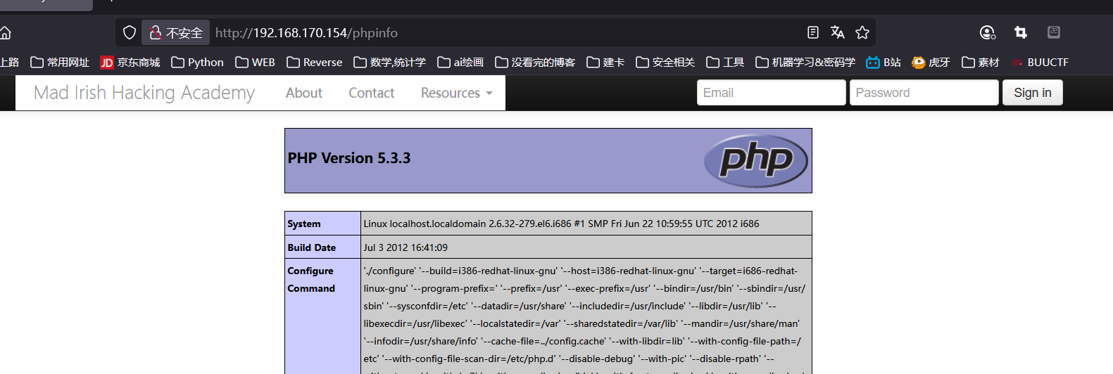Go to the About page
The image size is (1113, 374).
tap(303, 93)
